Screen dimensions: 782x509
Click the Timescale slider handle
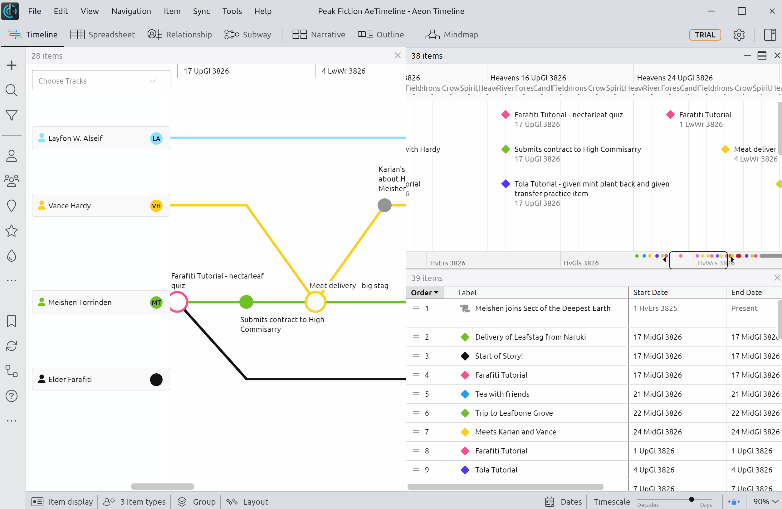click(x=691, y=499)
